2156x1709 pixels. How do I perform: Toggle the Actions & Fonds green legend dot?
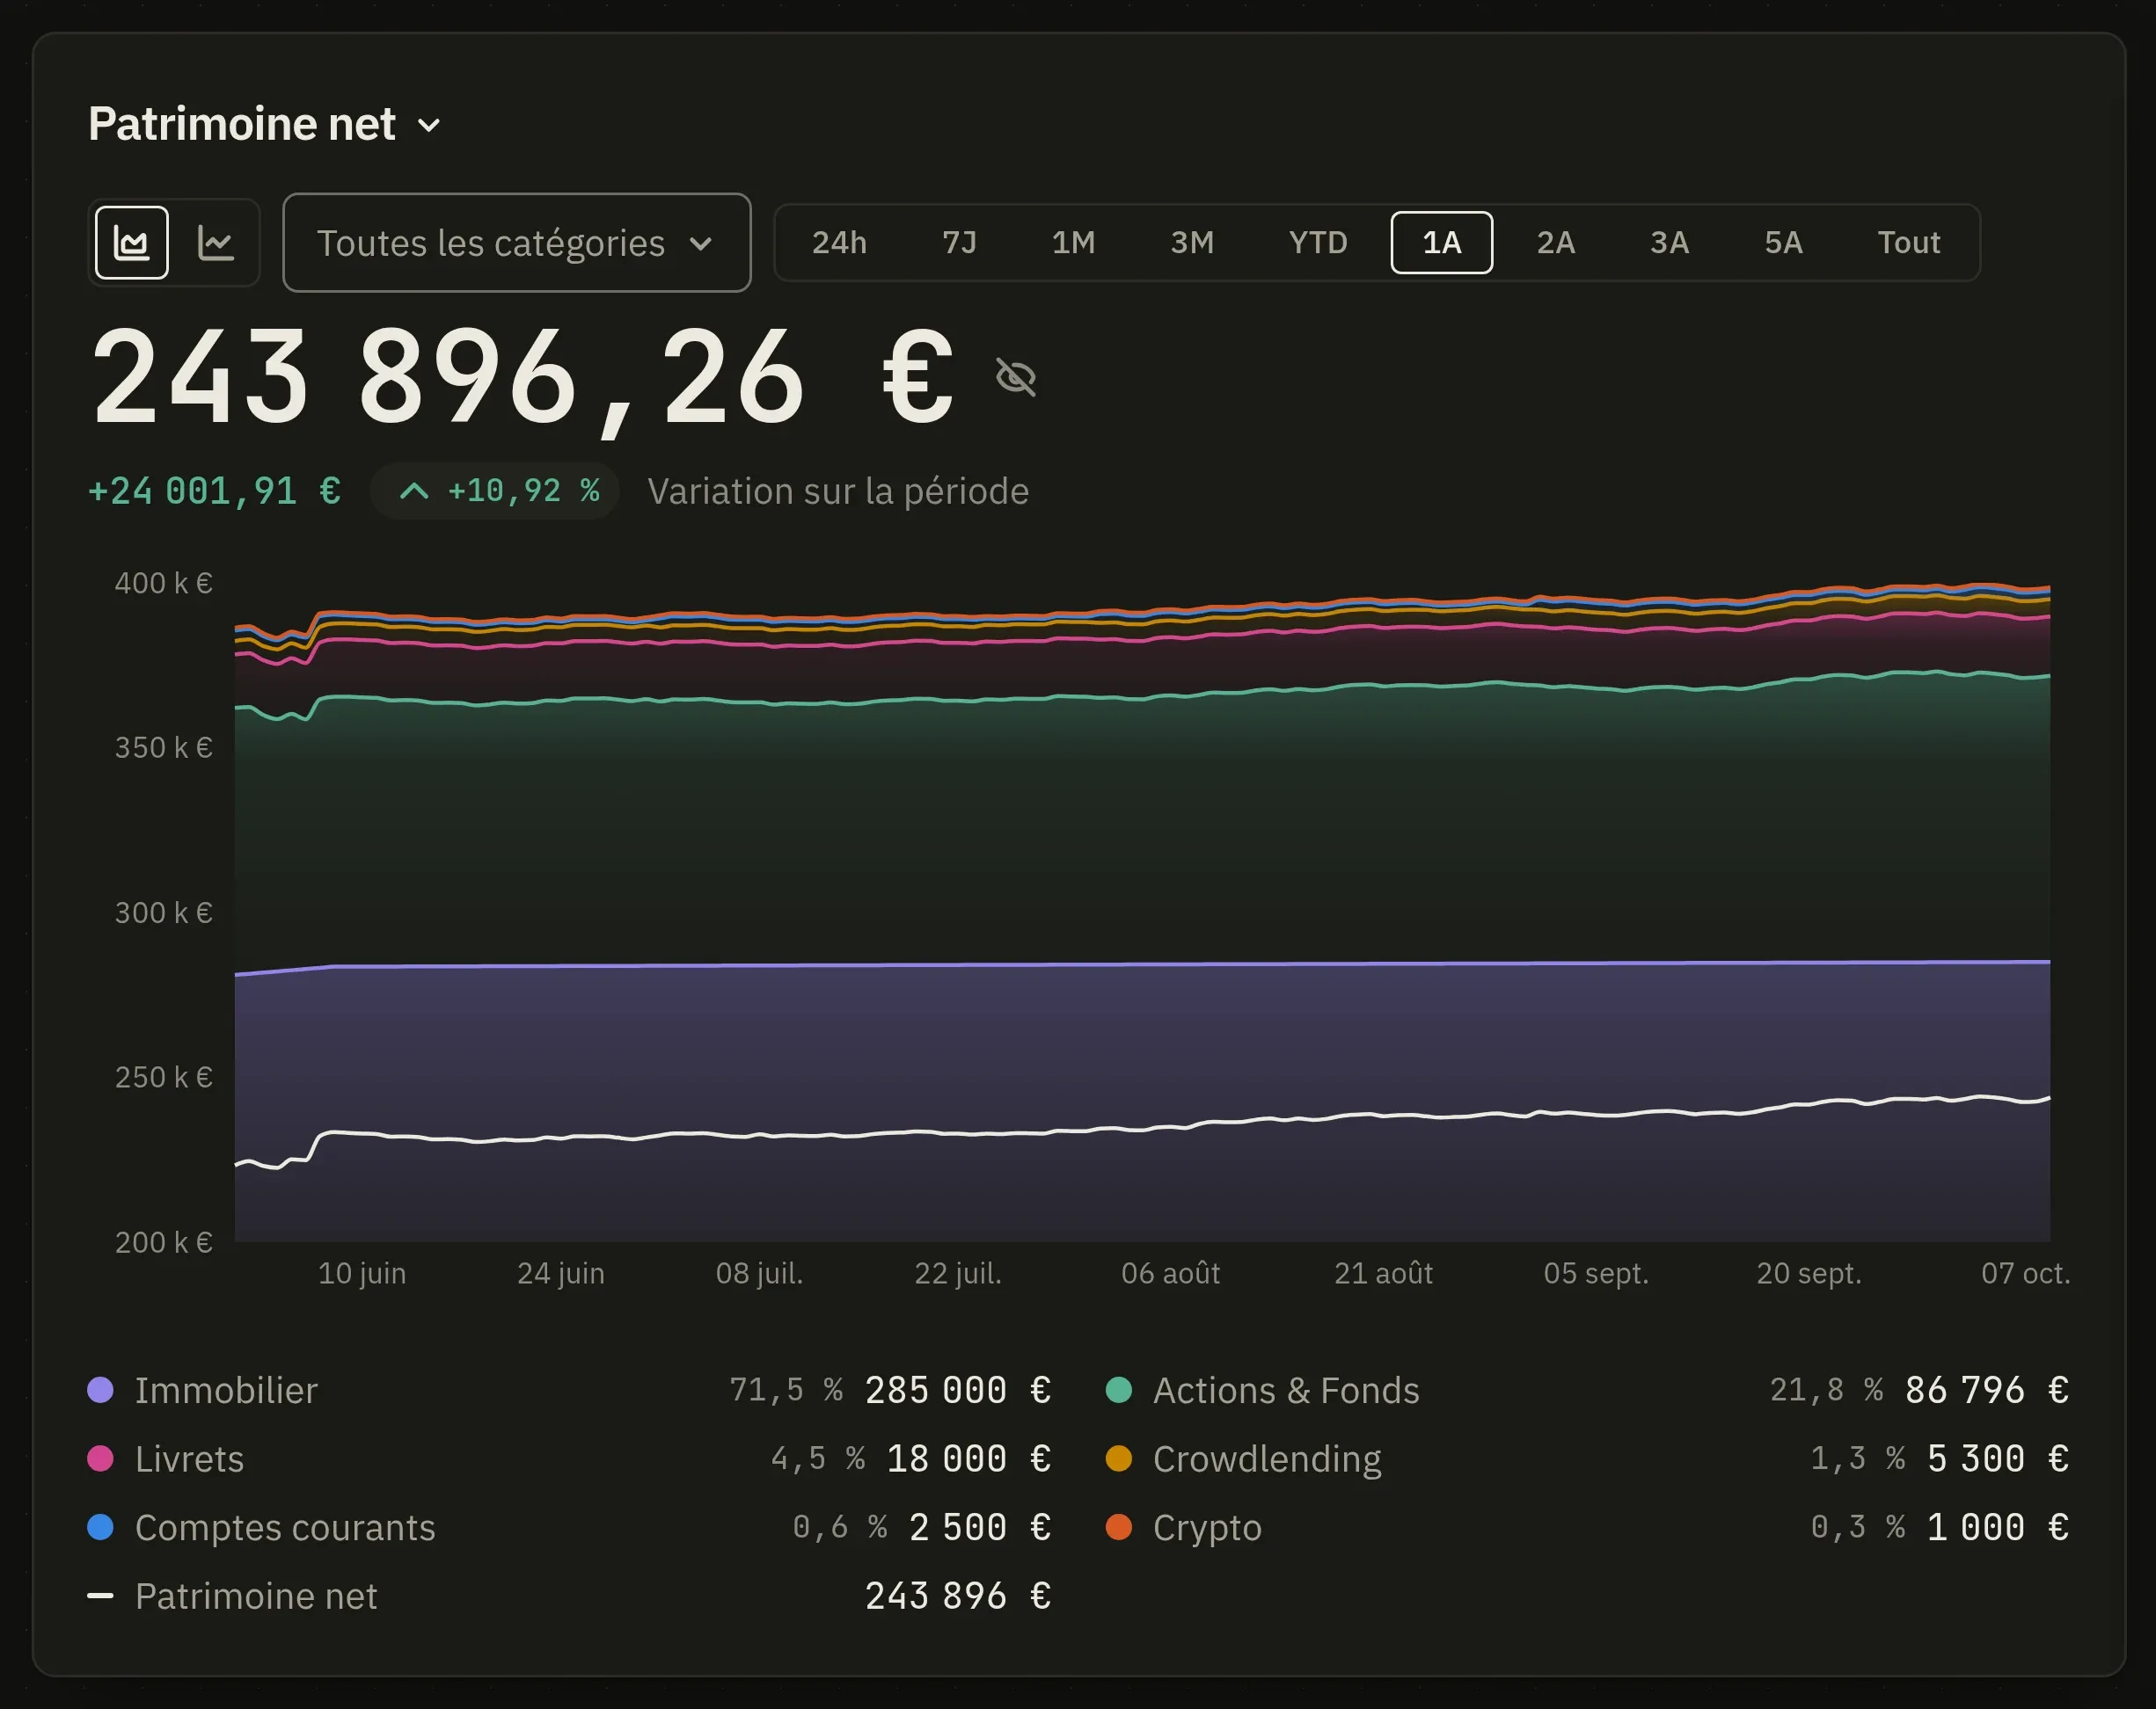tap(1119, 1390)
